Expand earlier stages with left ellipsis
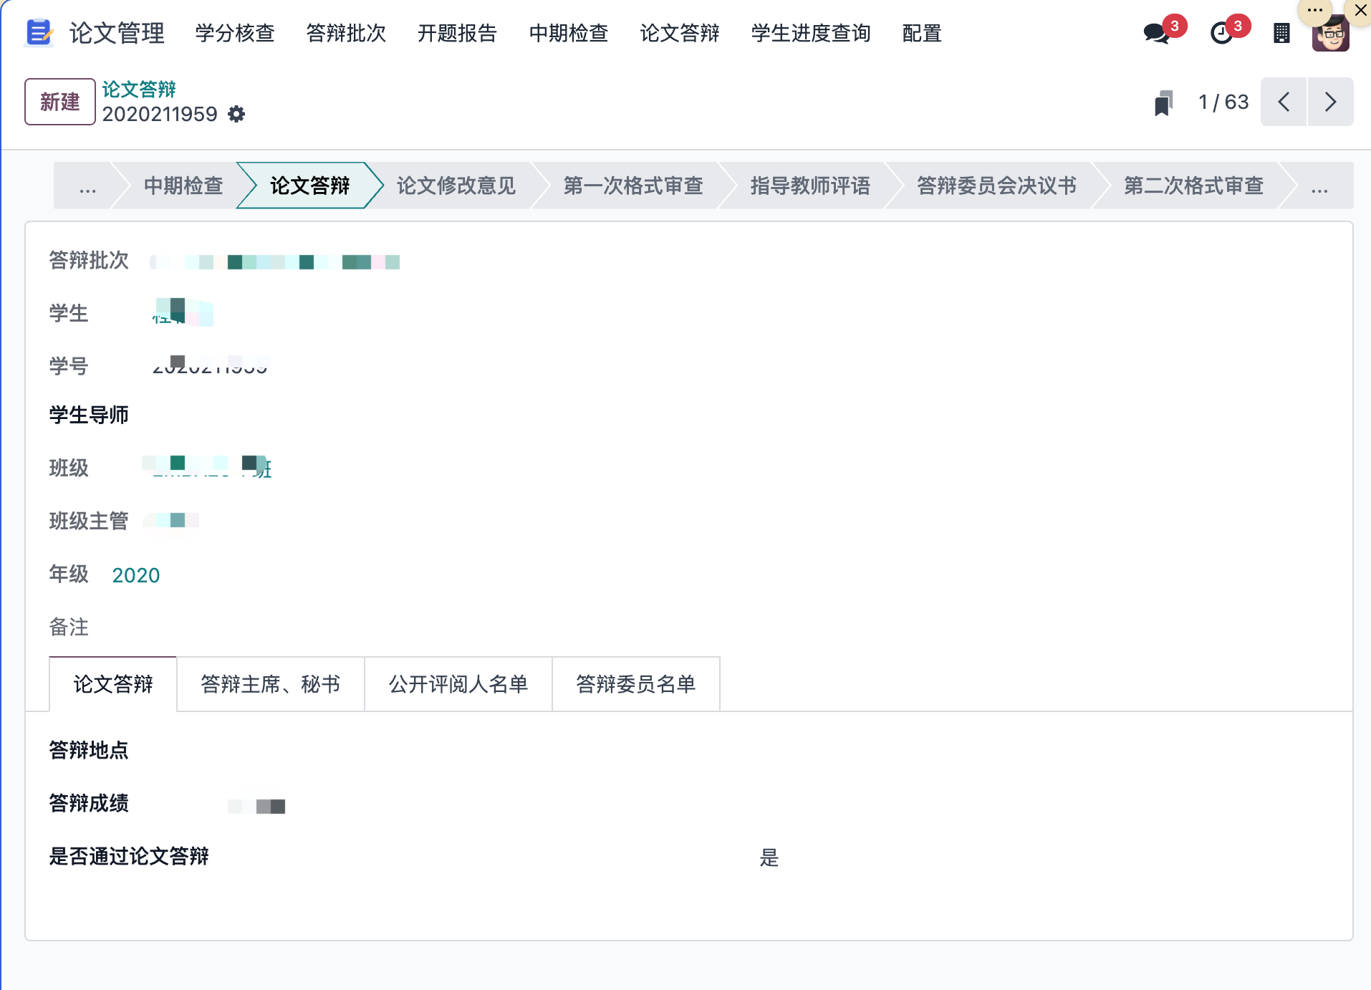 87,186
